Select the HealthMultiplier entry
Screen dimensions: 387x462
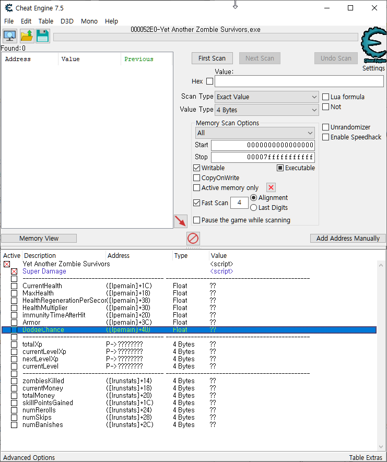189,307
